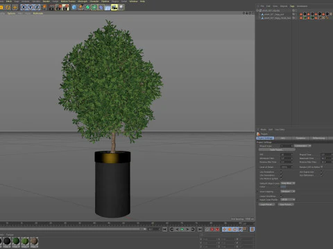This screenshot has width=333, height=249.
Task: Open Render Settings icon
Action: [x=66, y=8]
